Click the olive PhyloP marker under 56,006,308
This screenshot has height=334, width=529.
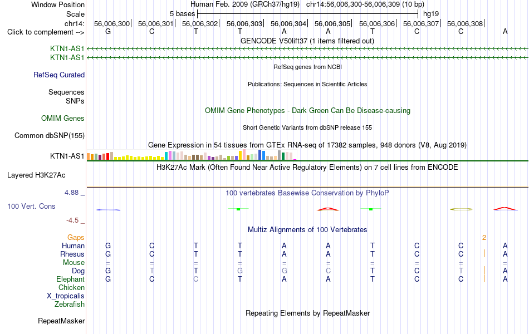461,209
